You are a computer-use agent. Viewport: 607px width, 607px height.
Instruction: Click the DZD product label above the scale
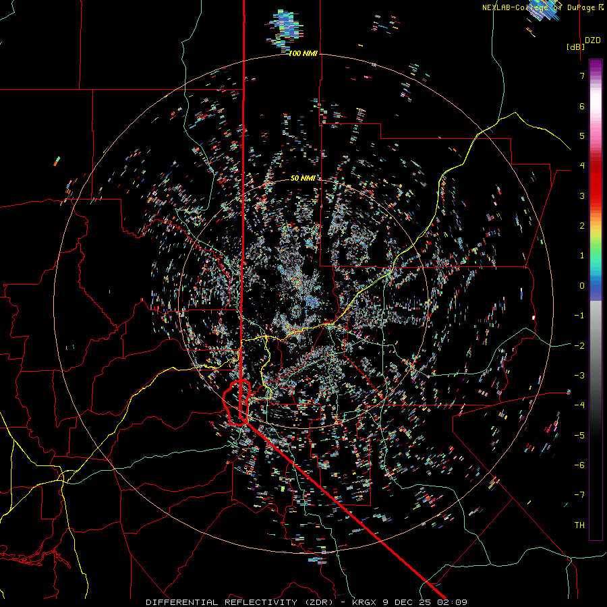point(593,40)
